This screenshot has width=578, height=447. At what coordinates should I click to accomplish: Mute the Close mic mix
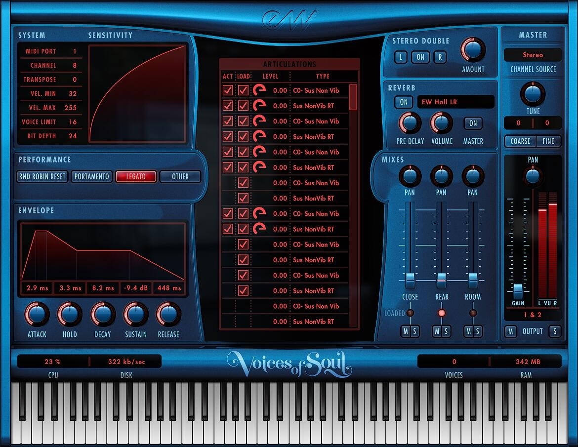(406, 331)
